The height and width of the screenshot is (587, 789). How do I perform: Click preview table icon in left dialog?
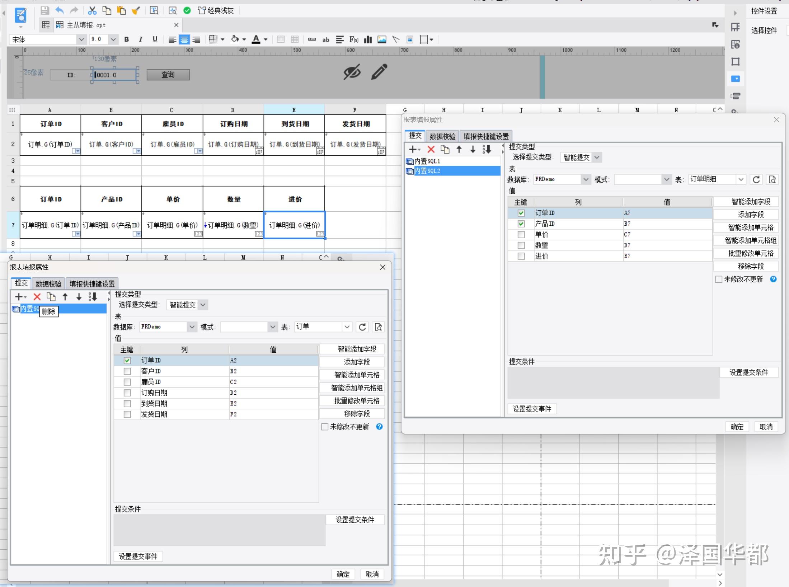378,327
